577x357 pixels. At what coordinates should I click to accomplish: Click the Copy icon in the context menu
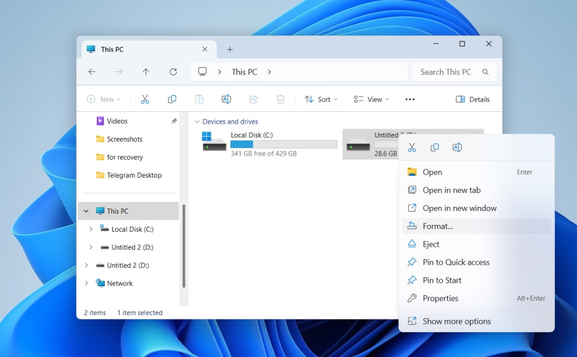(434, 147)
